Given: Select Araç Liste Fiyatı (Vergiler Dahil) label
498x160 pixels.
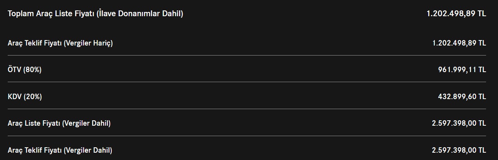Looking at the screenshot, I should 59,123.
